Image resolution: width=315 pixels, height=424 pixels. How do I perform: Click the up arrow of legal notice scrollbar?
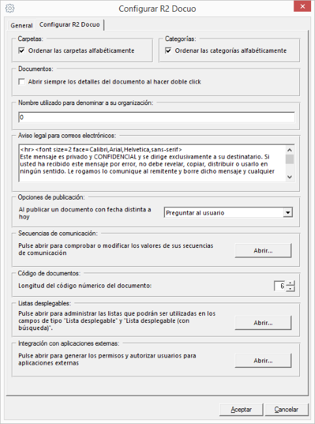(290, 150)
